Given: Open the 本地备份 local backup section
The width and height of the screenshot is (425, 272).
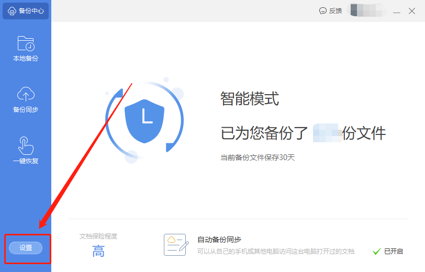Looking at the screenshot, I should [26, 49].
